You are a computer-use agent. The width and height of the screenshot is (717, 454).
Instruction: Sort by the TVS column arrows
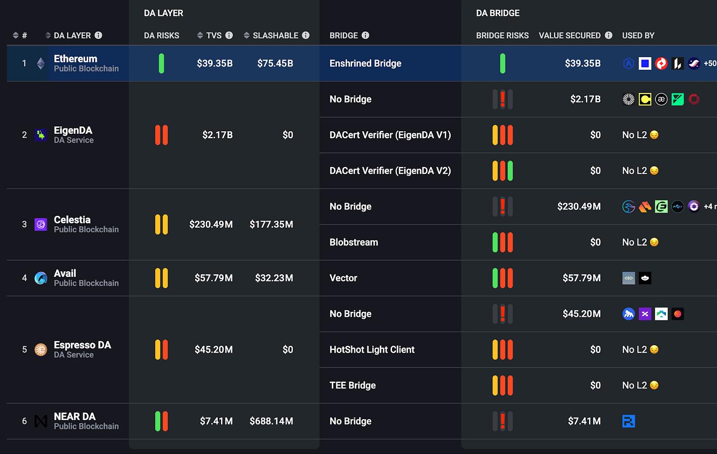pyautogui.click(x=200, y=35)
